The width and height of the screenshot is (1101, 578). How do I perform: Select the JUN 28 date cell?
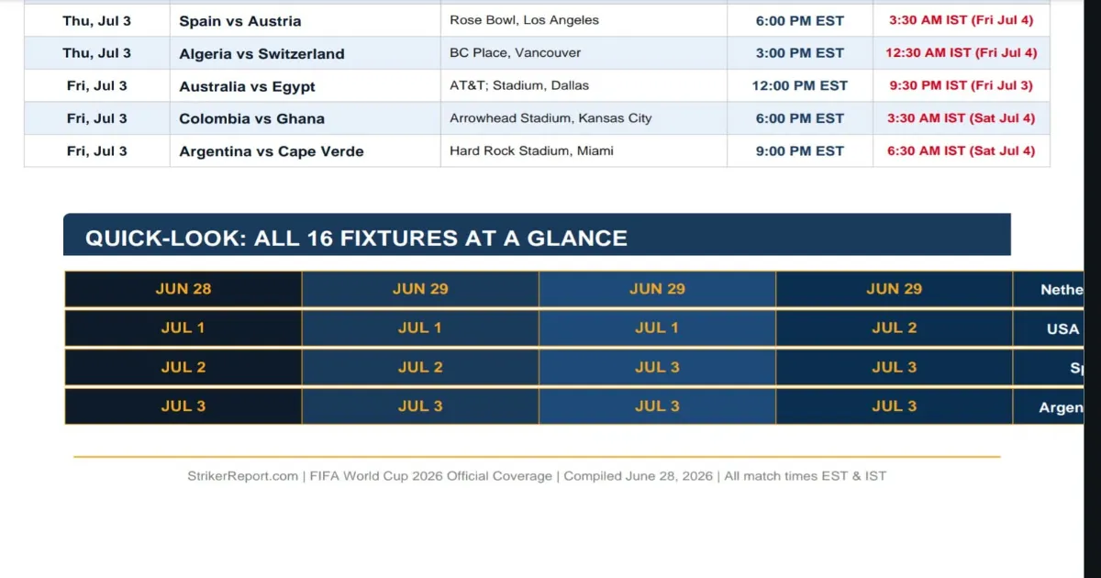pos(183,289)
